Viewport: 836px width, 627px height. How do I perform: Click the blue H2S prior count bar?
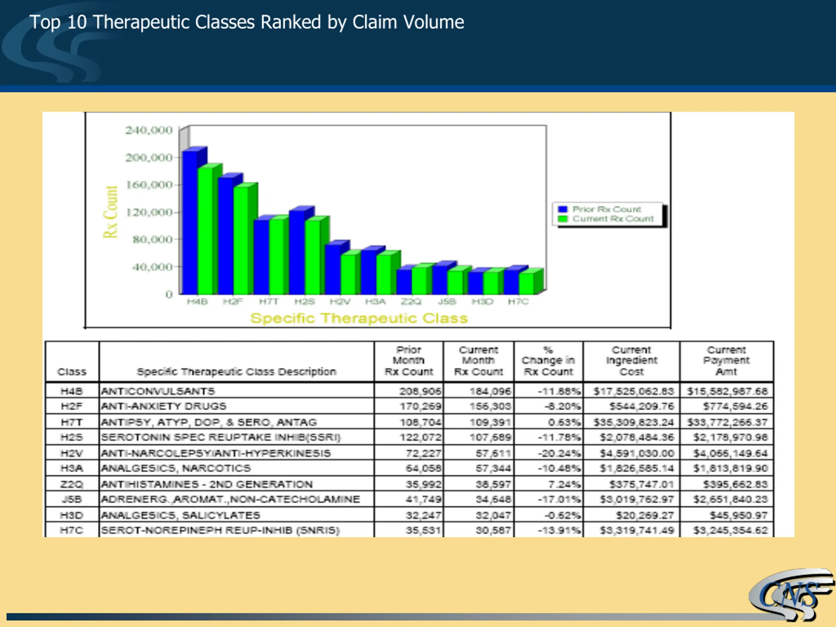pyautogui.click(x=297, y=252)
